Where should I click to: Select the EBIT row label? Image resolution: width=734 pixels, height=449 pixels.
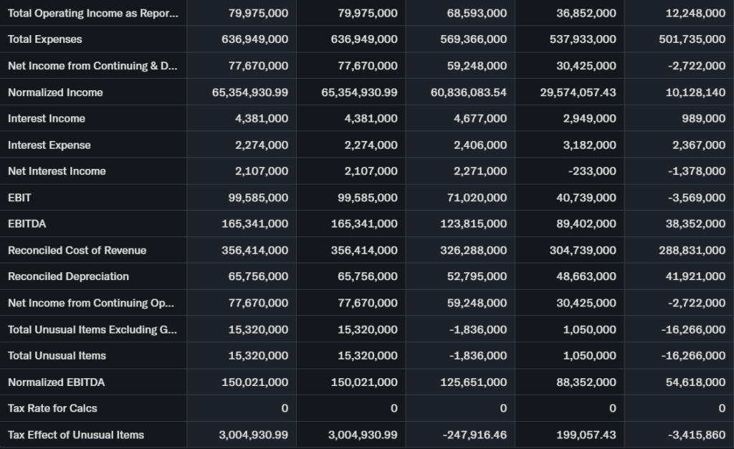19,198
